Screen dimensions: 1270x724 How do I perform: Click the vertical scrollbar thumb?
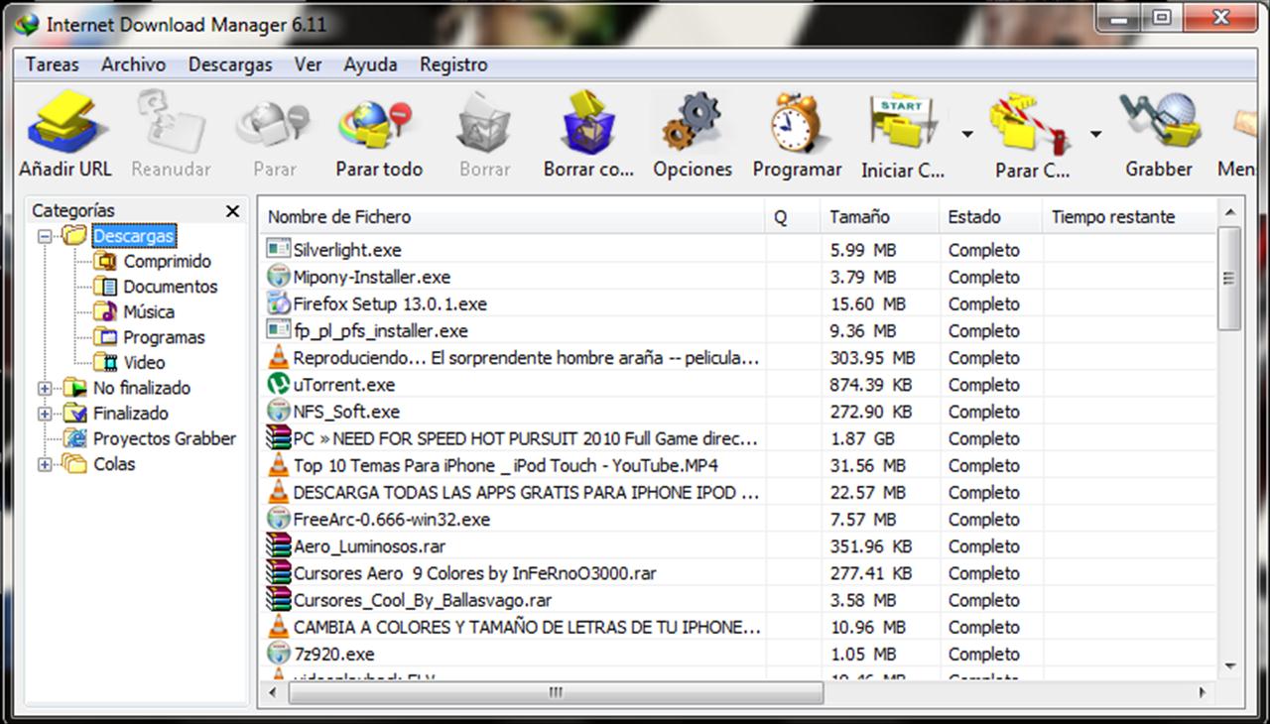[1229, 279]
